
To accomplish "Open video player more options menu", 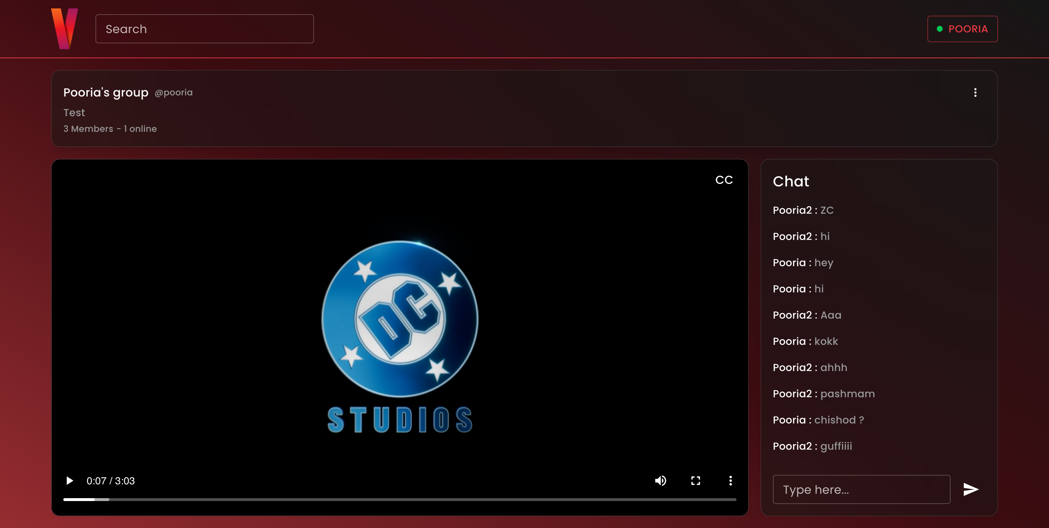I will (x=730, y=481).
